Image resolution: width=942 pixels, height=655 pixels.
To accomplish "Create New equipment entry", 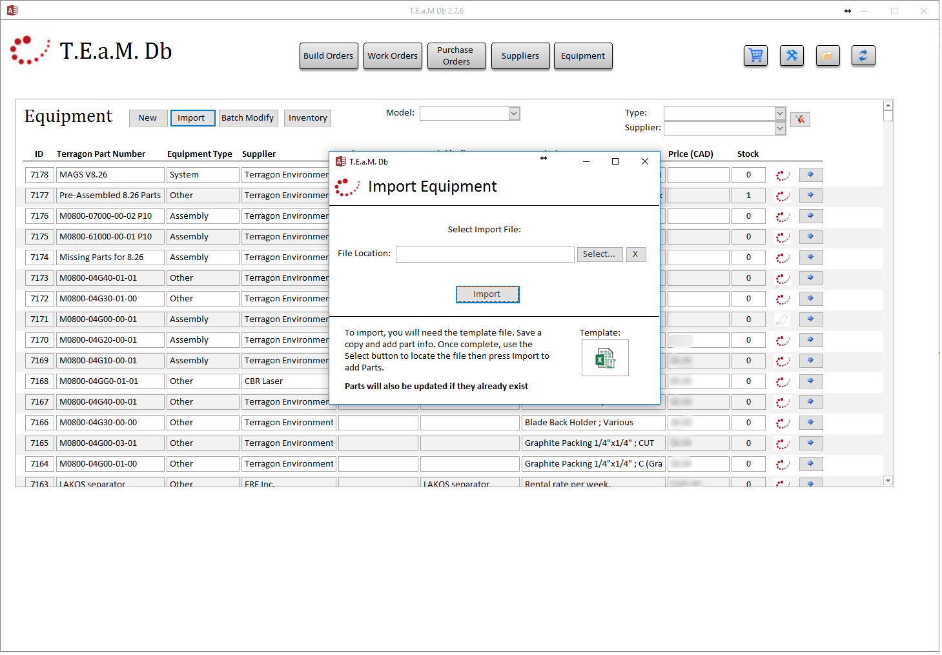I will [x=148, y=118].
